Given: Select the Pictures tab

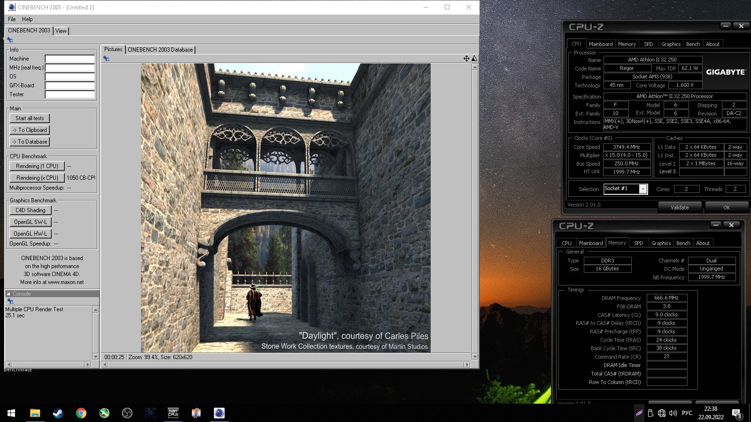Looking at the screenshot, I should [113, 49].
